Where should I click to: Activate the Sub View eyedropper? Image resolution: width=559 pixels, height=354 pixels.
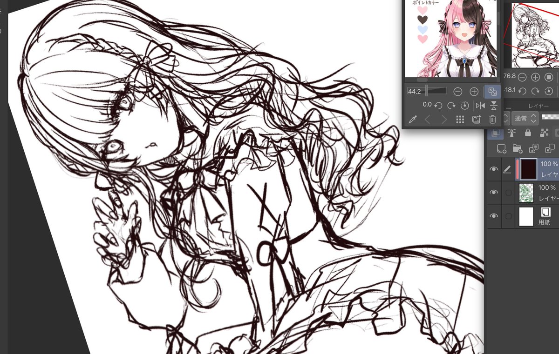pos(412,120)
